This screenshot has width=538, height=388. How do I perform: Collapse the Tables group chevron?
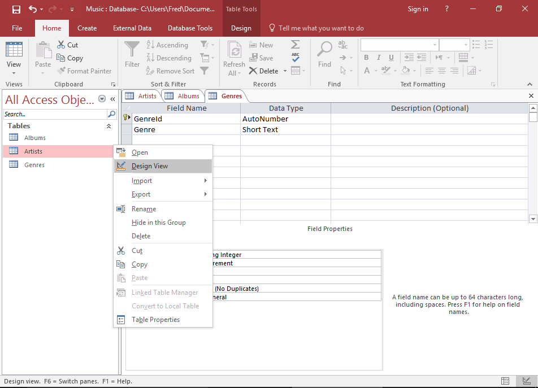[x=109, y=126]
